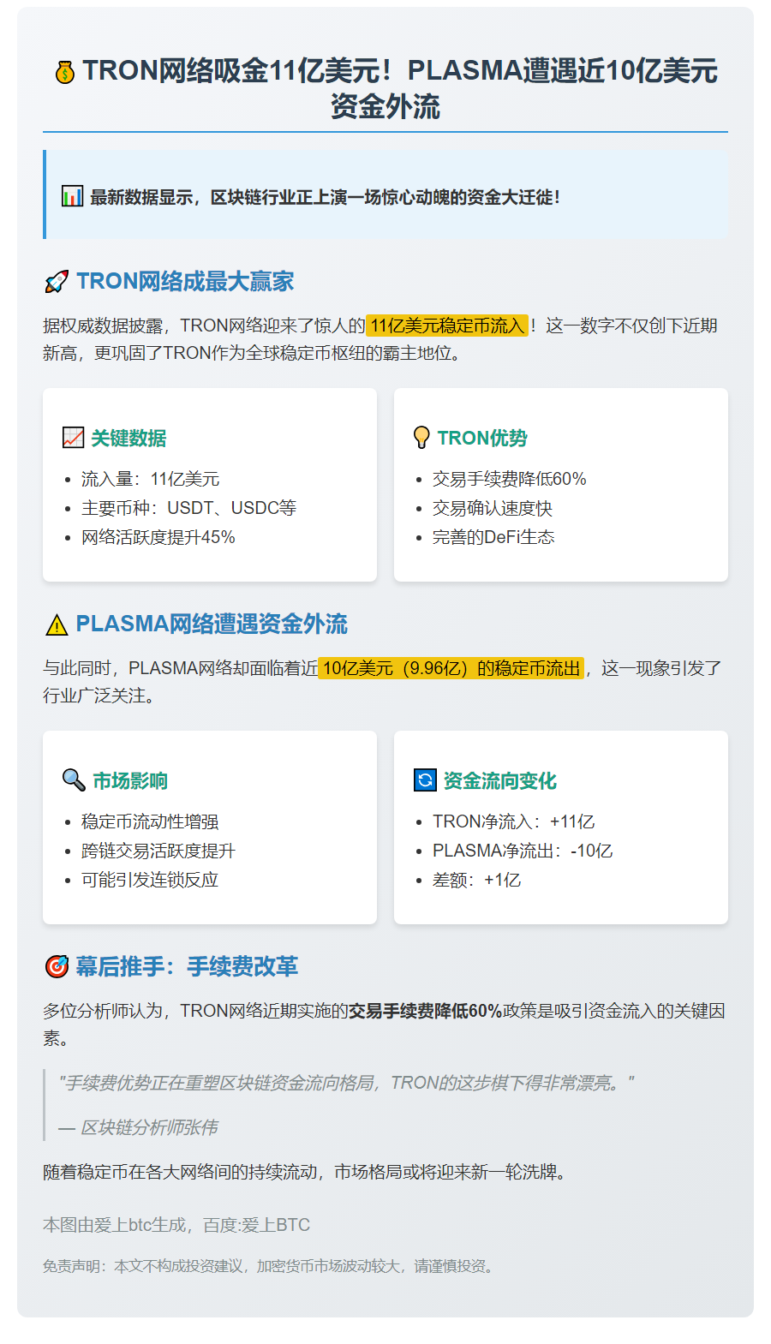Click list item 主要币种：USDT、USDC等
The height and width of the screenshot is (1344, 771).
[x=189, y=508]
